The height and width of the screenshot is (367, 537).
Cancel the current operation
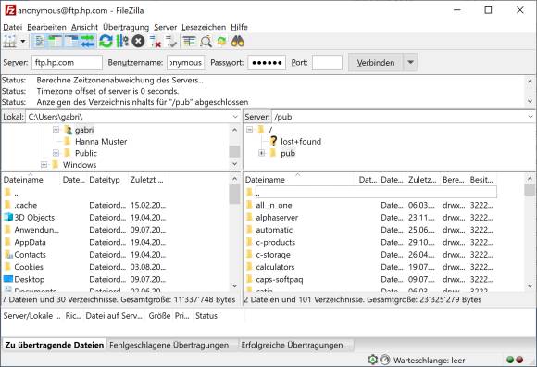point(138,42)
